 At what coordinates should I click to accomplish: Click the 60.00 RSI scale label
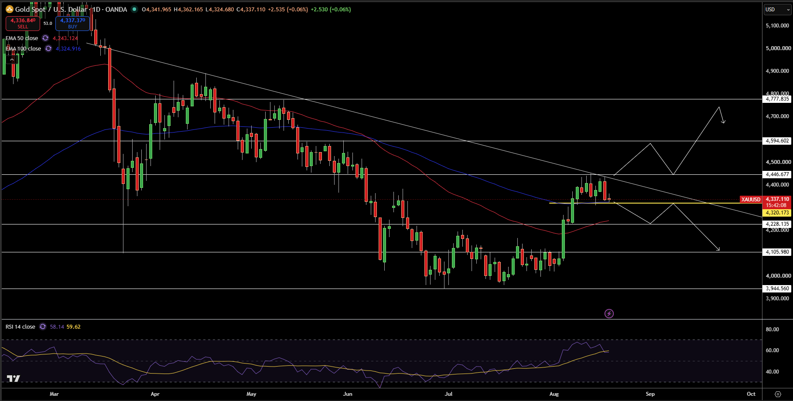[x=772, y=350]
